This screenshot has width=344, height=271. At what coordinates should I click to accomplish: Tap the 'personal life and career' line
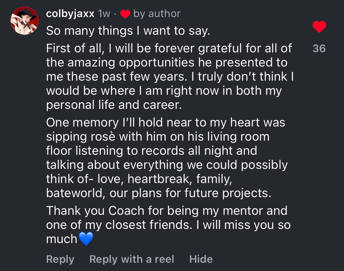pos(114,105)
